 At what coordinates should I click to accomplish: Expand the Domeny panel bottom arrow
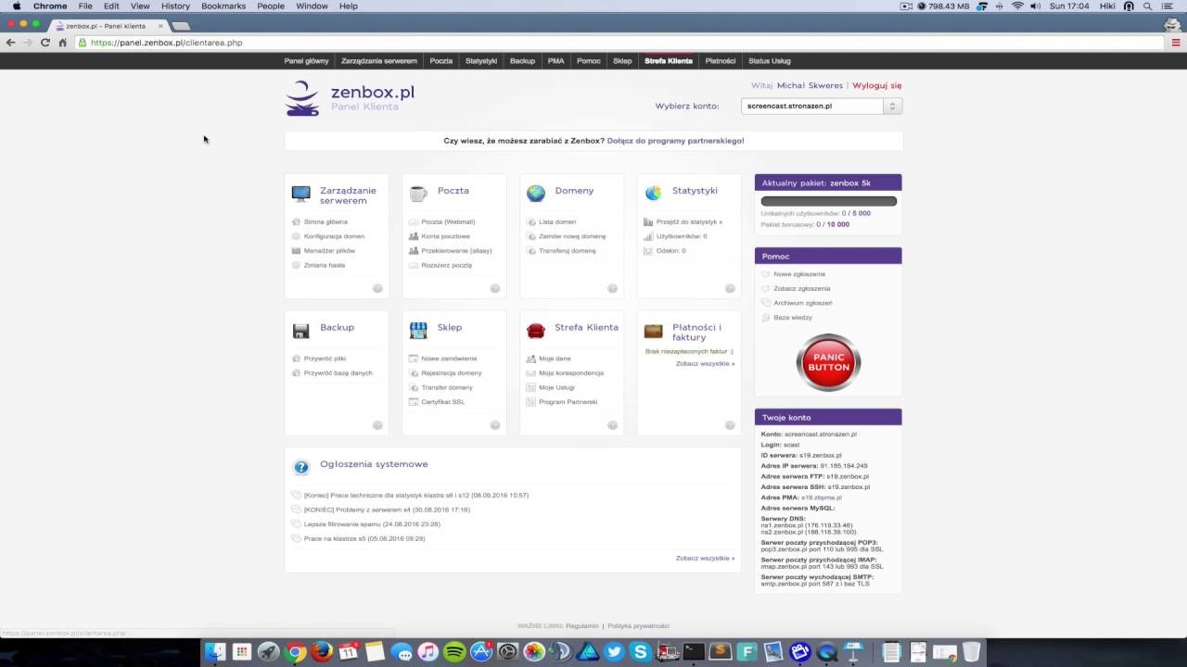pos(612,288)
